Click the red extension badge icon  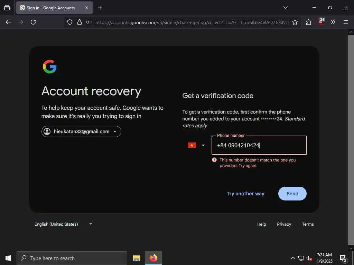321,21
